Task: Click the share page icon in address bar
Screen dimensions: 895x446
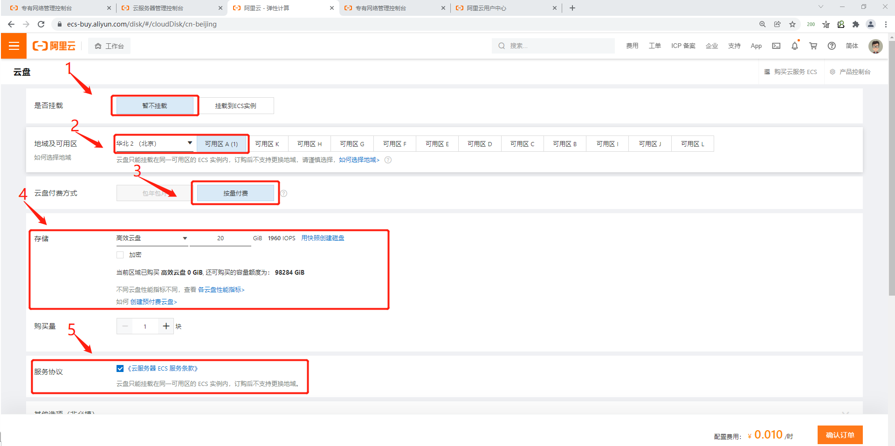Action: coord(778,24)
